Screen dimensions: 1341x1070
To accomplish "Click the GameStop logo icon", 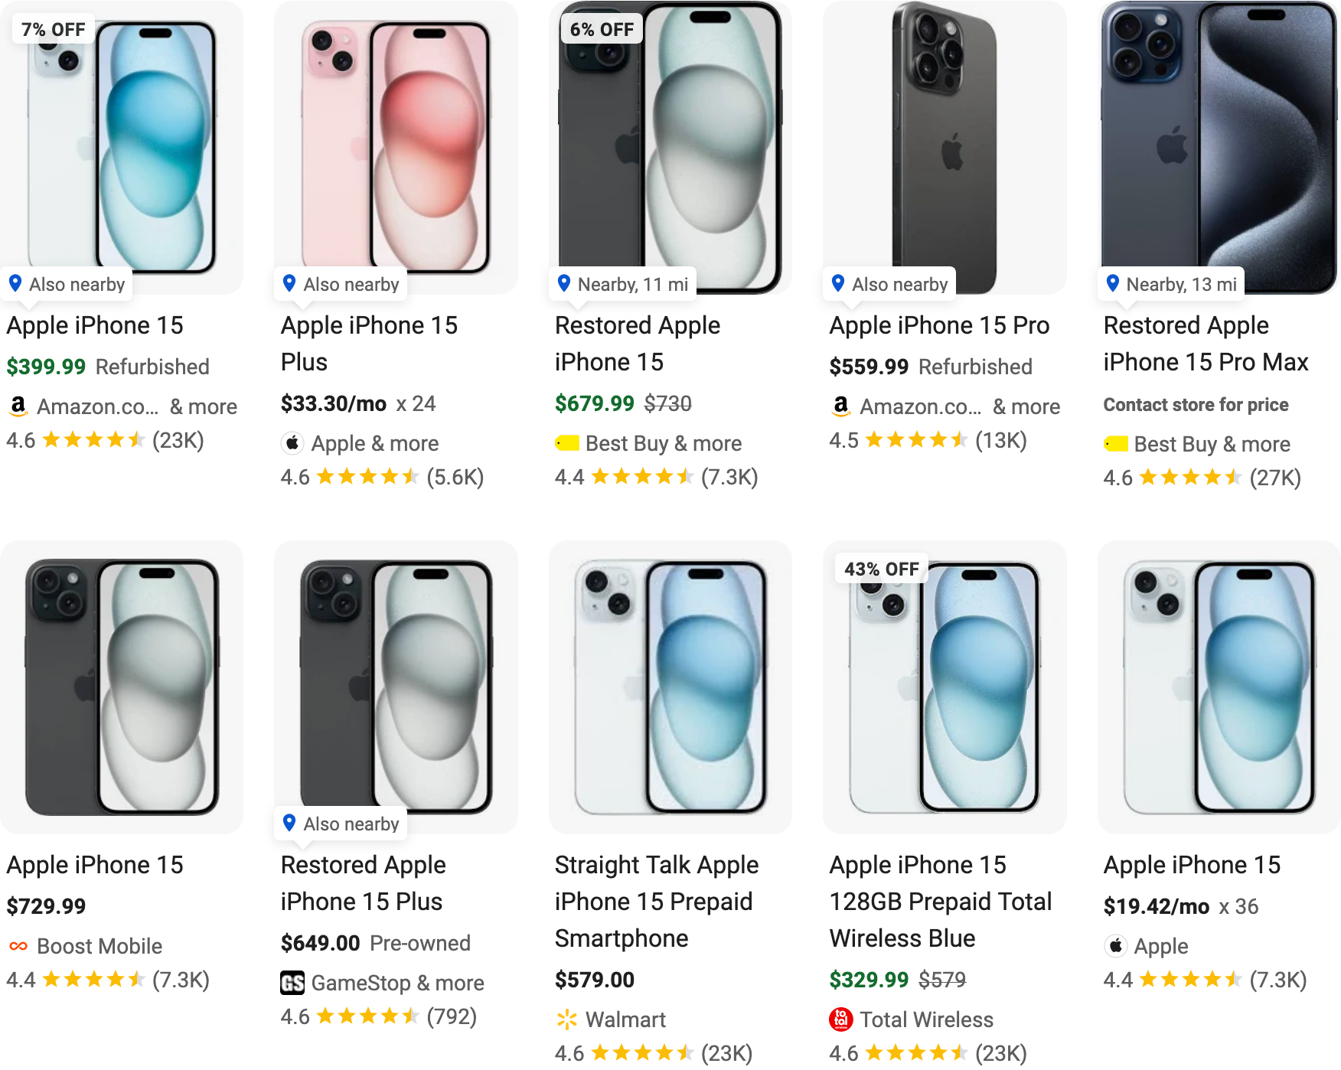I will click(x=292, y=983).
